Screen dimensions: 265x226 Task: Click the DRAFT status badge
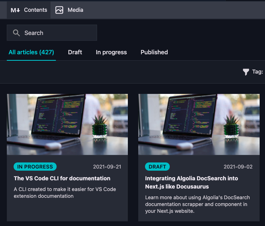[x=157, y=167]
